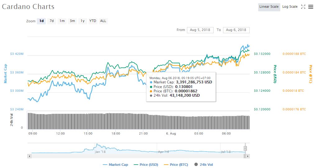Show ALL time range
This screenshot has width=318, height=168.
pyautogui.click(x=103, y=21)
